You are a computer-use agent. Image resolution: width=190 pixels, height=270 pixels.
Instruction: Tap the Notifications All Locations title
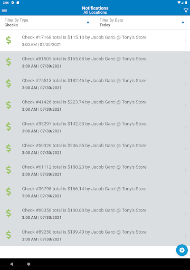[95, 10]
